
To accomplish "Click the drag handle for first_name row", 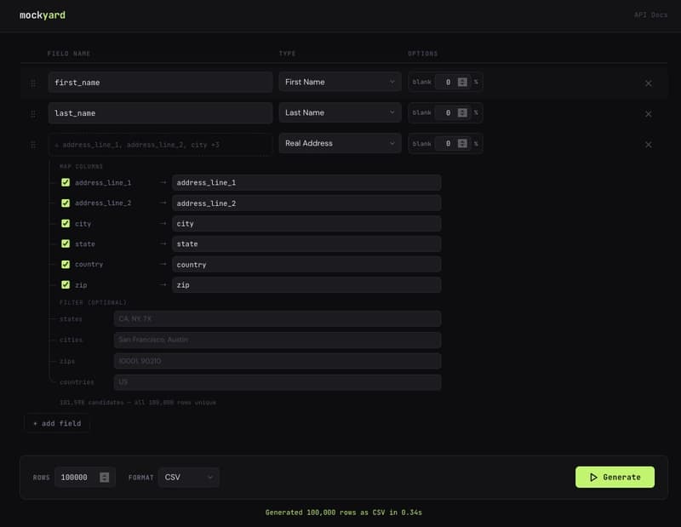I will [x=33, y=83].
